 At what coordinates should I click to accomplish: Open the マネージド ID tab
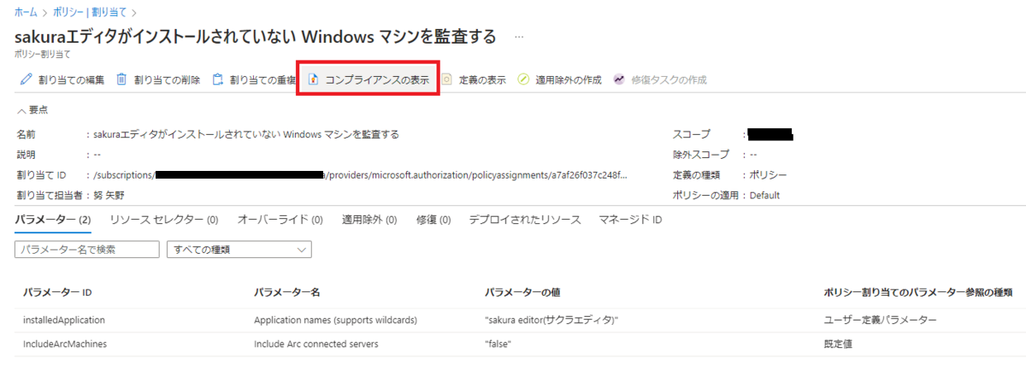630,220
